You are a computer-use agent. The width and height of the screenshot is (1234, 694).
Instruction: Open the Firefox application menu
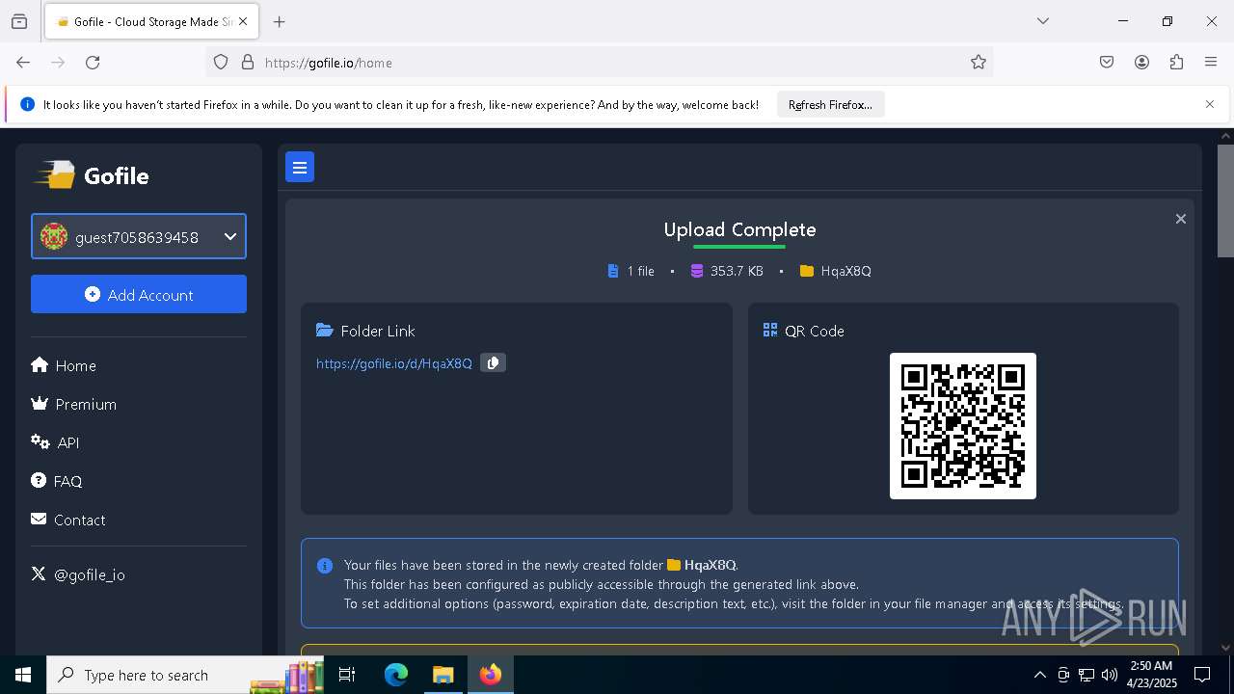tap(1211, 63)
